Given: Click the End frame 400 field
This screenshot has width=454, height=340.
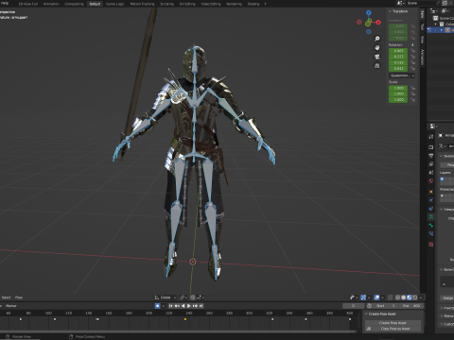Looking at the screenshot, I should 411,306.
